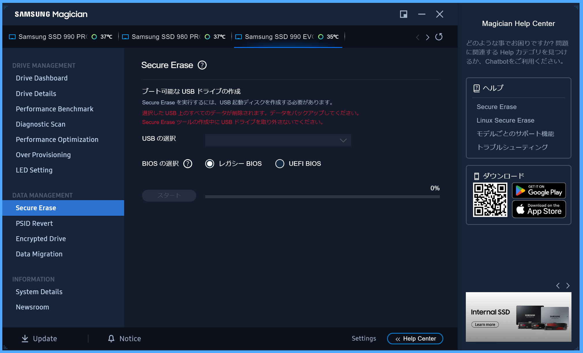Click the ダウンロード panel heading
This screenshot has width=583, height=353.
(499, 176)
